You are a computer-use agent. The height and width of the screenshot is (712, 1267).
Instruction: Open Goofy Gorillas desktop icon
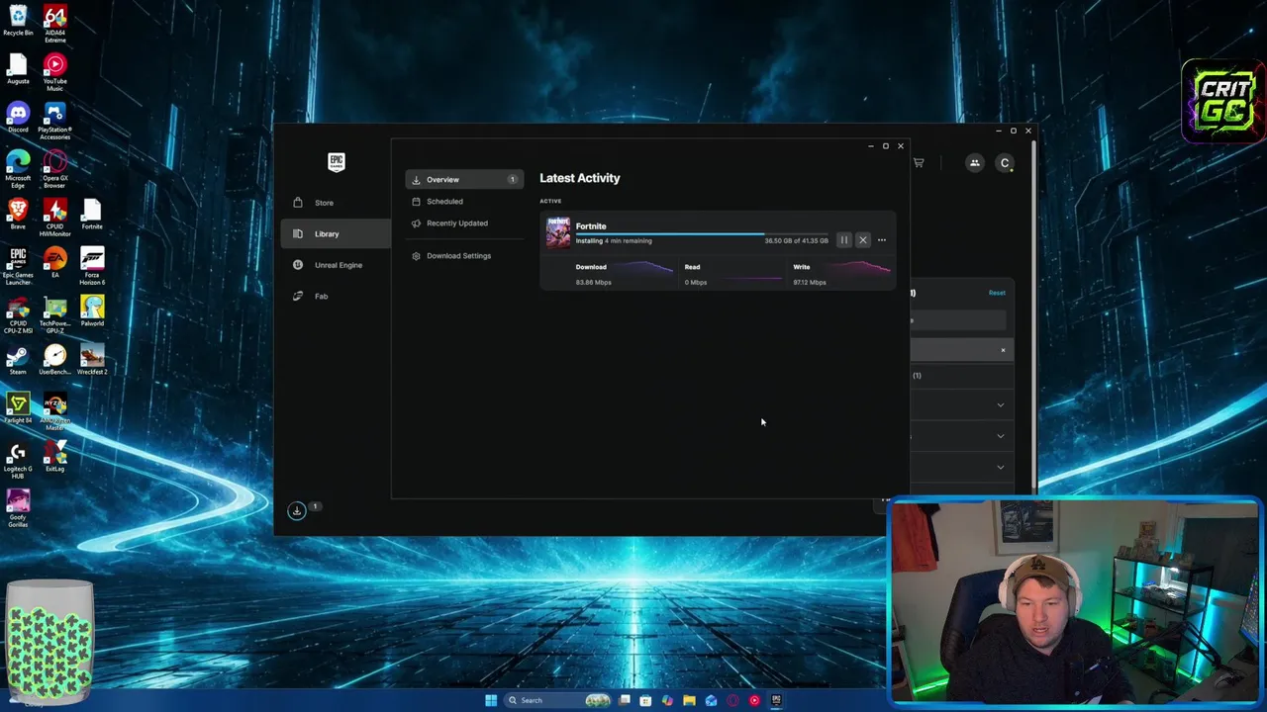click(18, 509)
